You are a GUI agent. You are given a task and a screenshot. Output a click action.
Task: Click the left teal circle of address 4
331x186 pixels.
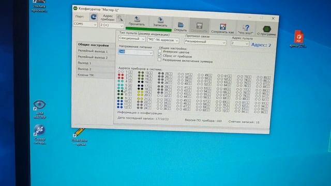tap(119, 81)
